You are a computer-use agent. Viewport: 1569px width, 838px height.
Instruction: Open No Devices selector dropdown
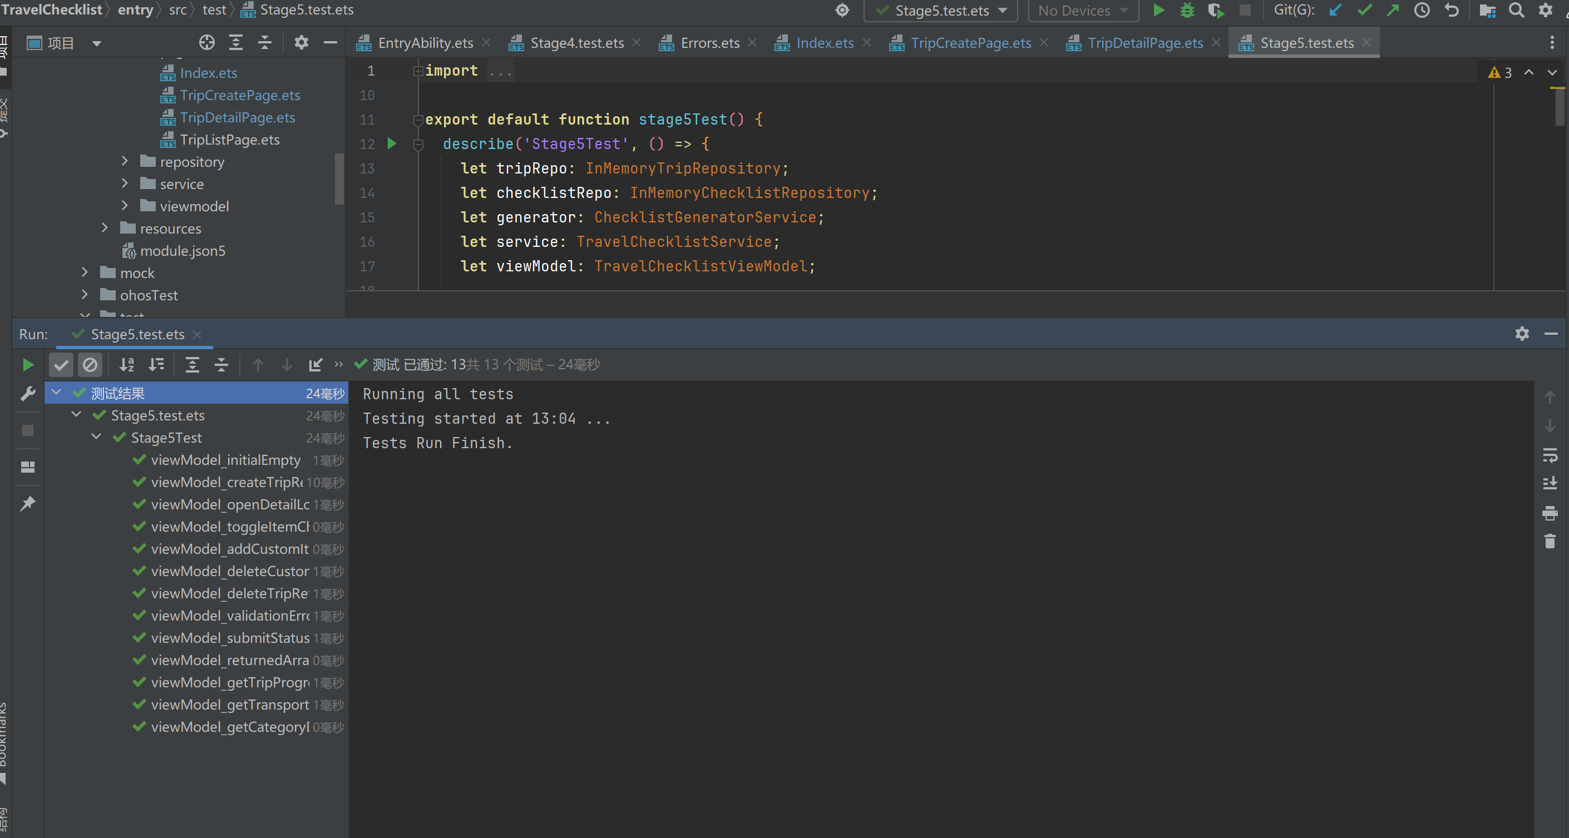point(1083,11)
